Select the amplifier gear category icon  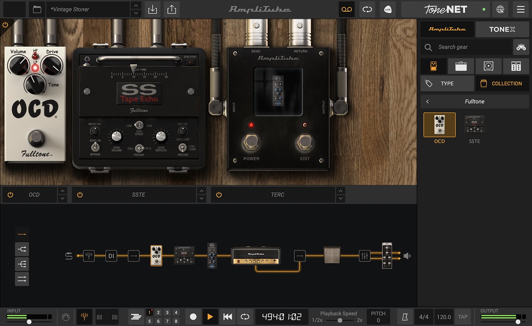(x=461, y=66)
